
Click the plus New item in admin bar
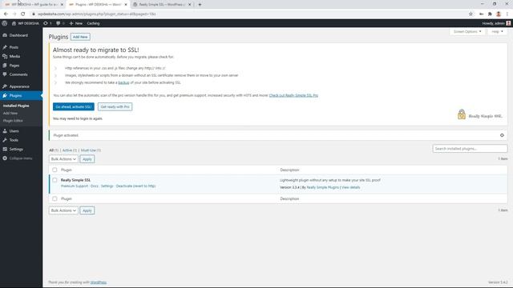tap(75, 23)
